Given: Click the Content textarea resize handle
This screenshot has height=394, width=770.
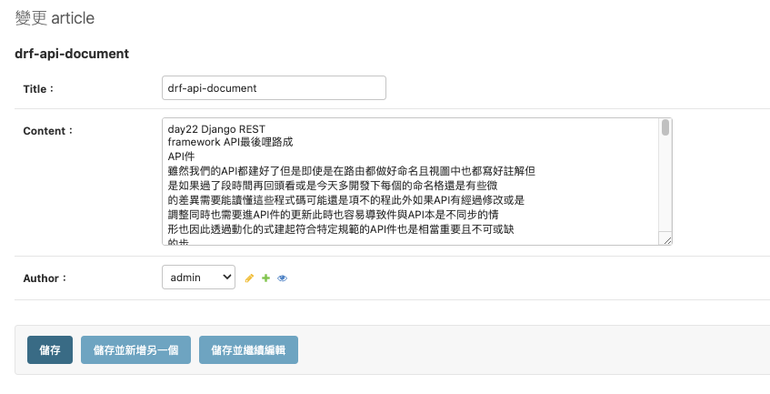Looking at the screenshot, I should (667, 239).
